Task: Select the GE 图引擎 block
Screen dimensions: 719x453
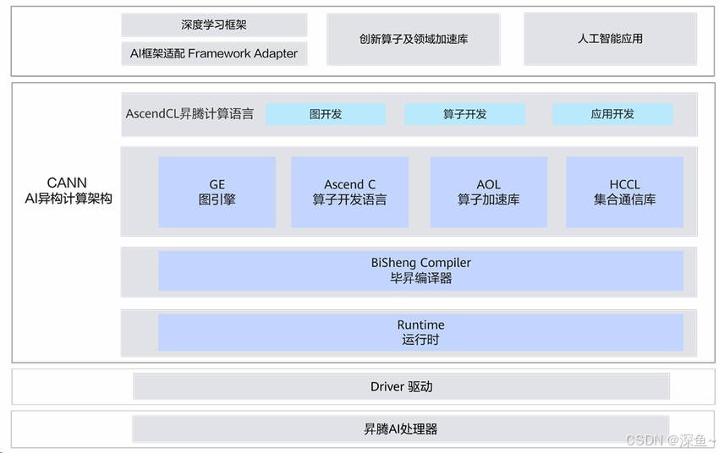Action: point(217,192)
